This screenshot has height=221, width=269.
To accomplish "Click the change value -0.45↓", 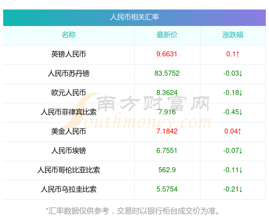I will pos(233,112).
